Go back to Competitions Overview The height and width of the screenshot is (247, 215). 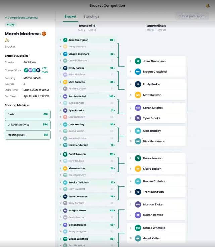[x=21, y=18]
